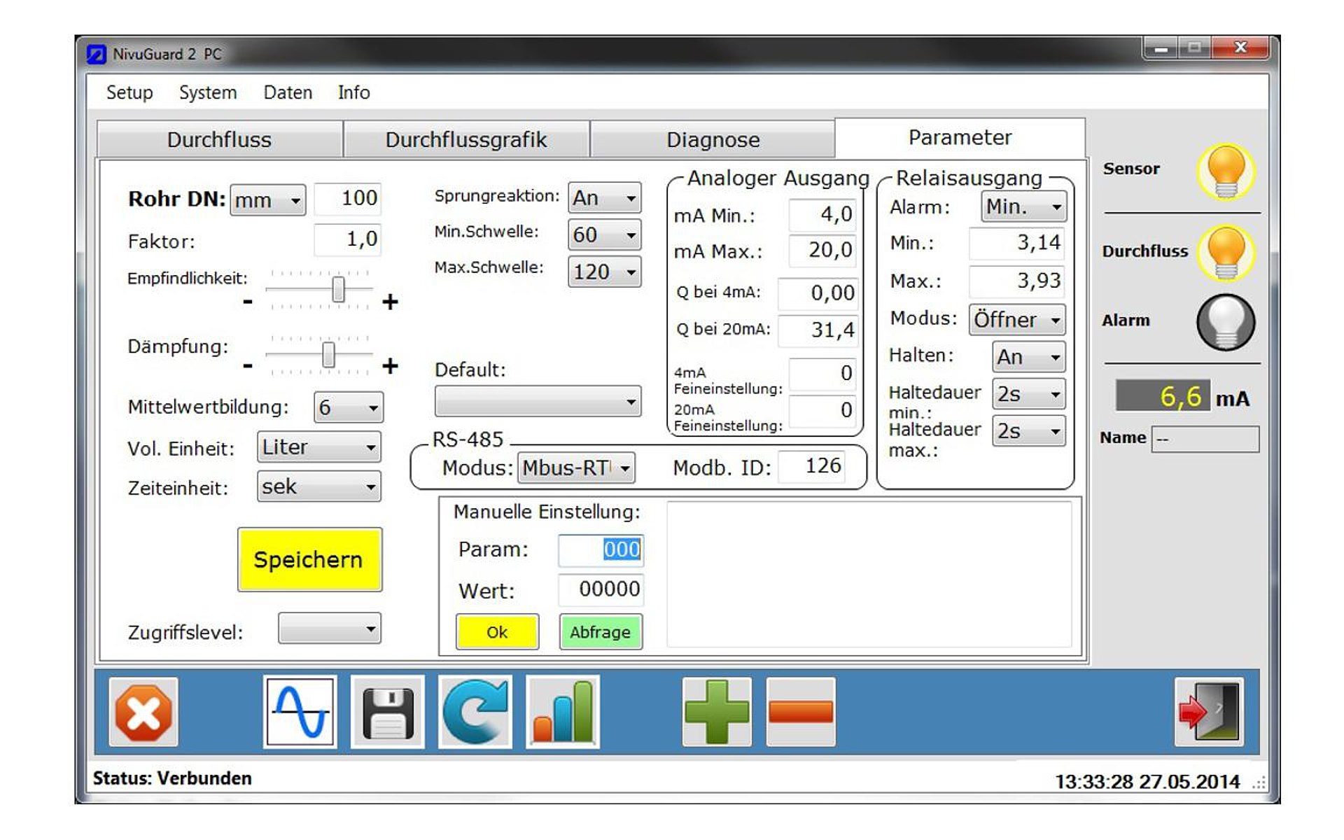Open the Setup menu
The image size is (1344, 840).
129,92
